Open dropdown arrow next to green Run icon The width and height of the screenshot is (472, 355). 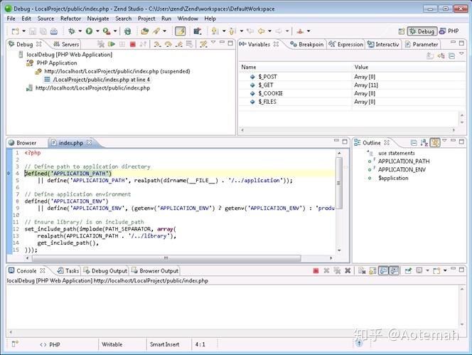click(97, 31)
